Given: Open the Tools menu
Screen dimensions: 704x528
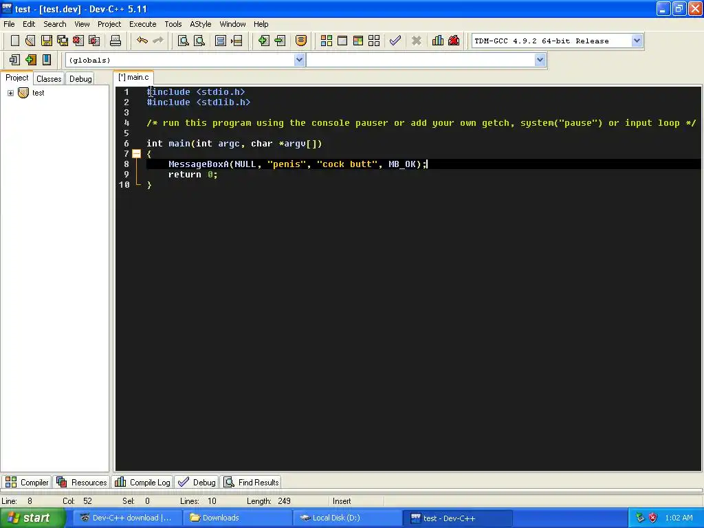Looking at the screenshot, I should pos(173,24).
